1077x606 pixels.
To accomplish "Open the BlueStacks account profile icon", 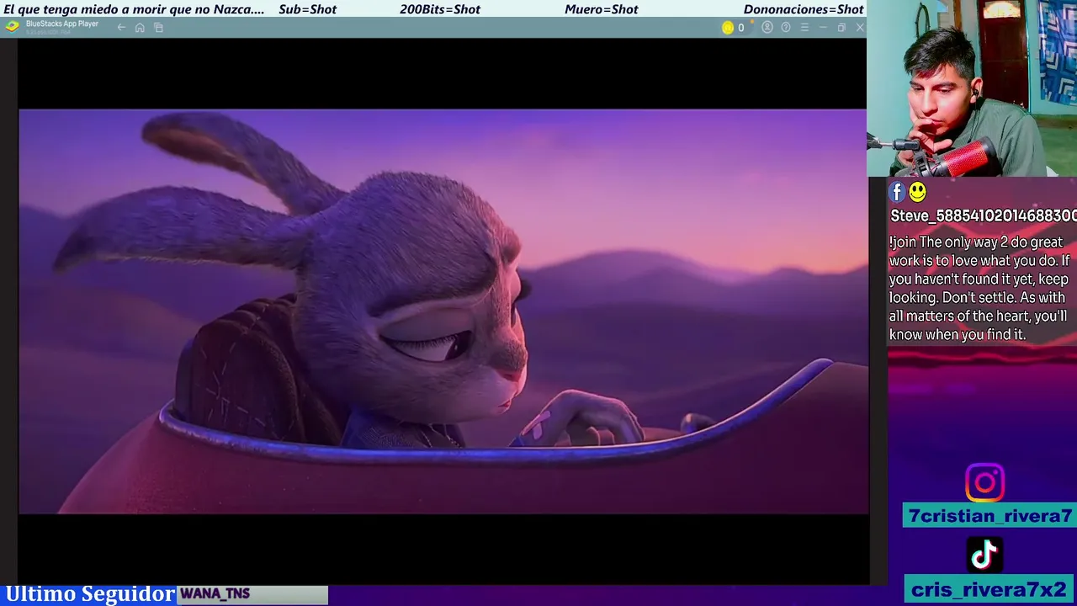I will point(767,28).
